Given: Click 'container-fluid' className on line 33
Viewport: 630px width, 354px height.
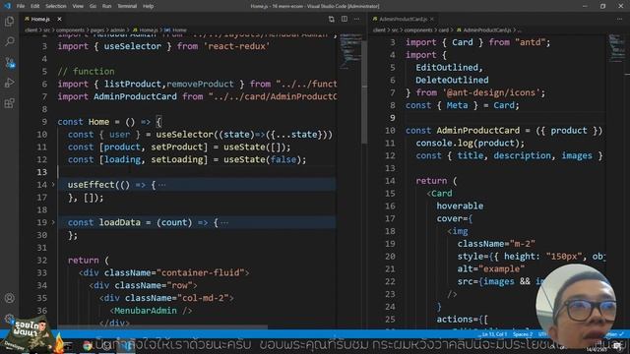Looking at the screenshot, I should click(201, 272).
